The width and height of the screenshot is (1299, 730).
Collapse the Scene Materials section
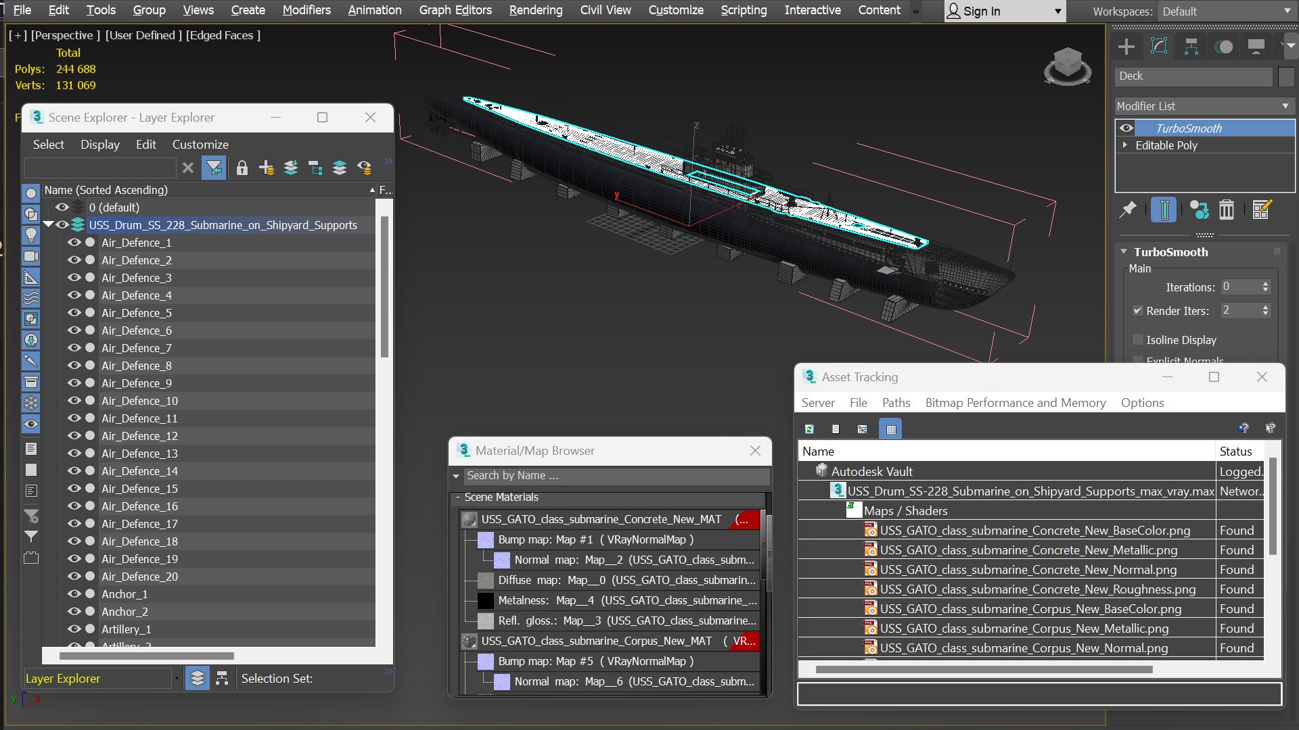458,497
